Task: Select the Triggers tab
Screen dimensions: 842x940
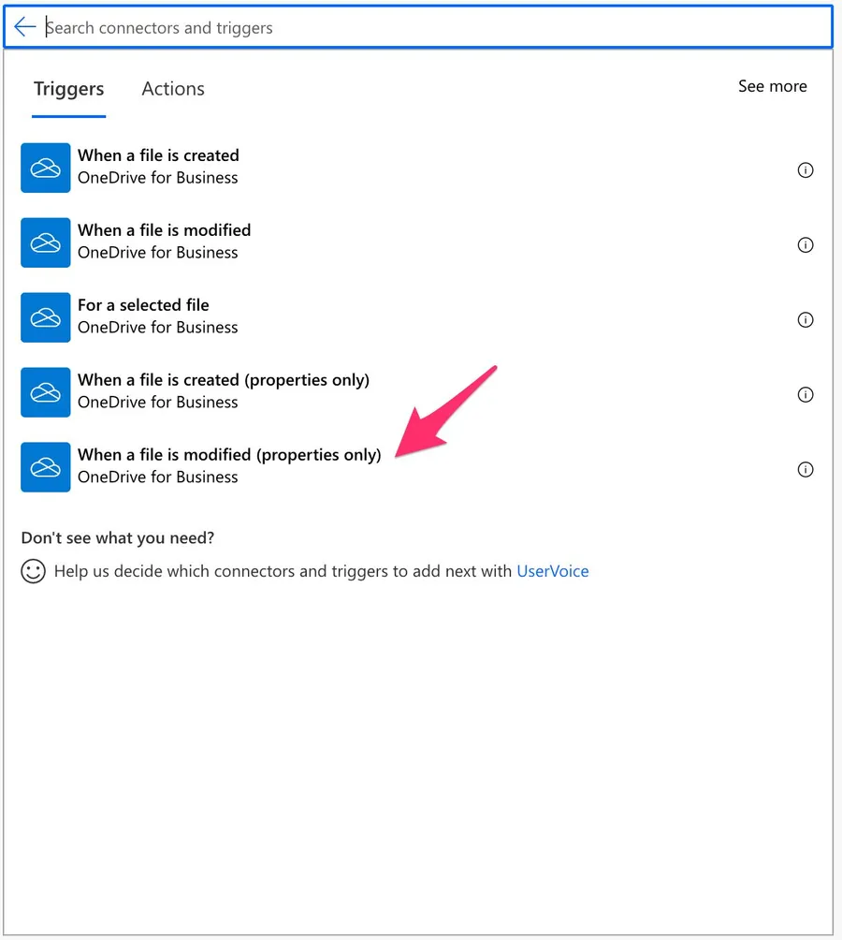Action: 68,89
